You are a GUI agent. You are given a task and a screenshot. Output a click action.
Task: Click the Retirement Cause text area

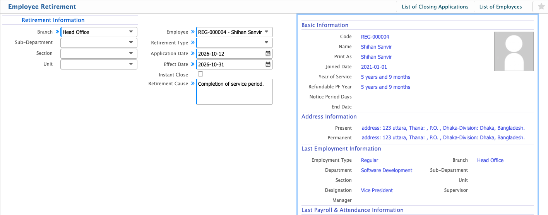tap(235, 92)
